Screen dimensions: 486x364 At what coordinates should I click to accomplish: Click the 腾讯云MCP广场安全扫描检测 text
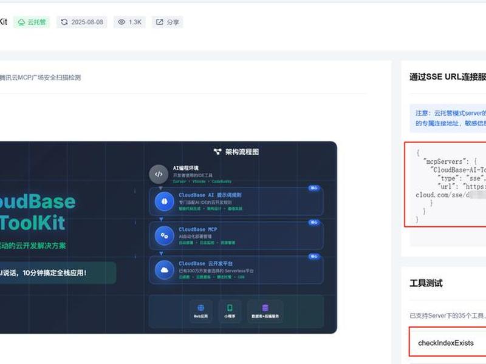pos(40,78)
